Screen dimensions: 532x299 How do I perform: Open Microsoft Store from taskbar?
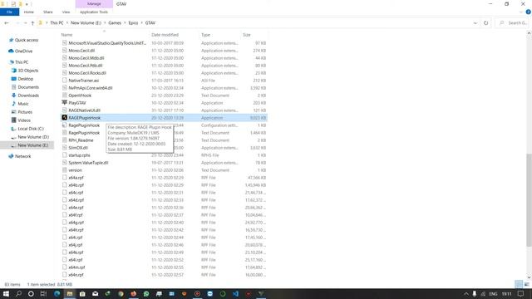point(82,293)
